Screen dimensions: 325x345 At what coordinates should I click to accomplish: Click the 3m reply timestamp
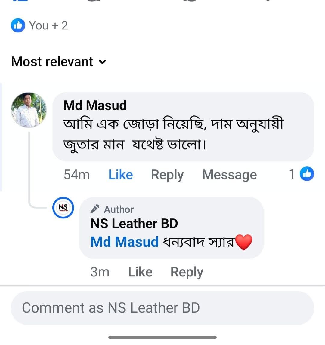[100, 272]
